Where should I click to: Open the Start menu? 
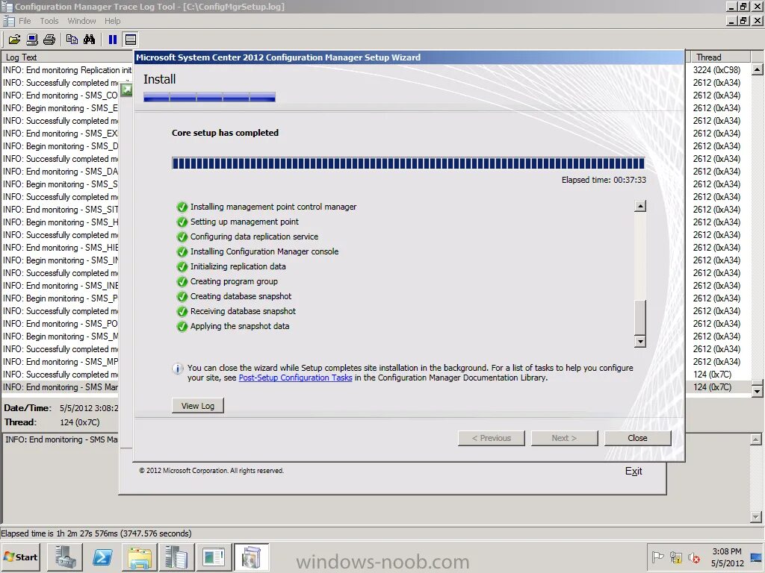coord(20,557)
